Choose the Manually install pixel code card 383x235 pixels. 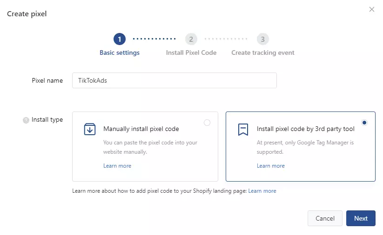tap(145, 146)
